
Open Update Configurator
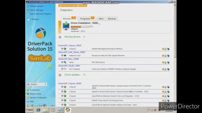click(x=38, y=98)
